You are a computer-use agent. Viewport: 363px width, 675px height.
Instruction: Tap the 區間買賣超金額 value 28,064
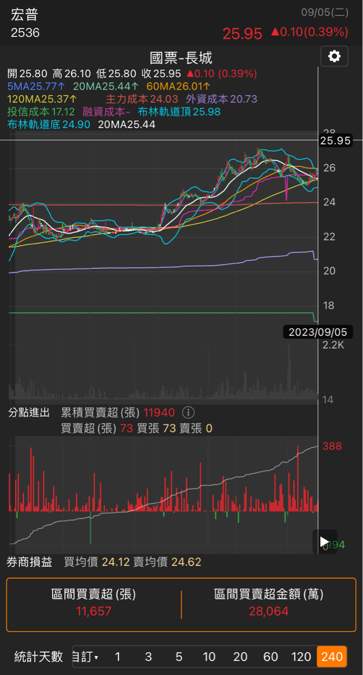[x=269, y=611]
